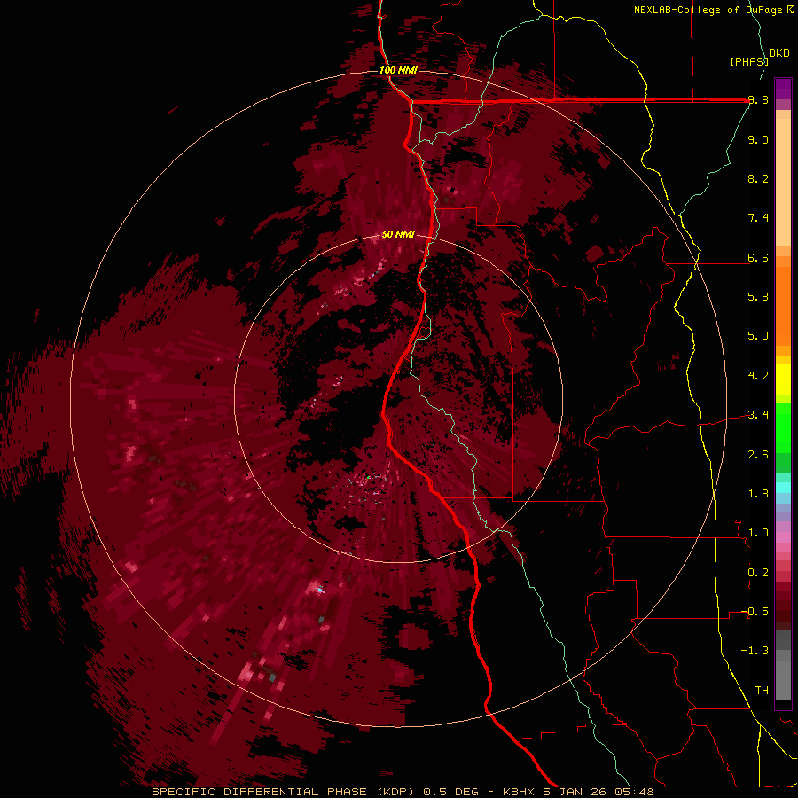Select the yellow segment of the color scale
This screenshot has height=798, width=798.
(x=783, y=379)
